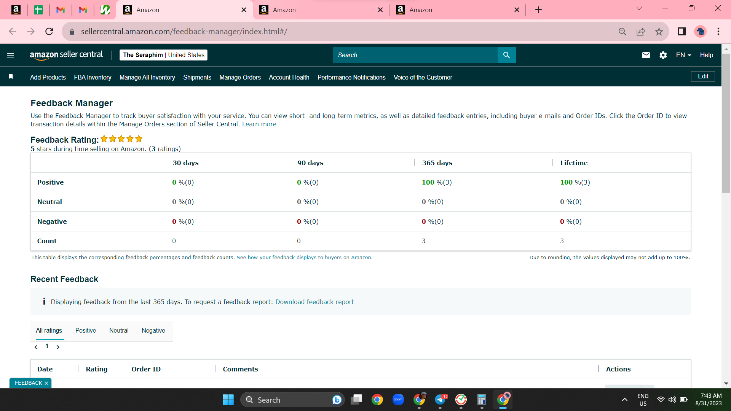Image resolution: width=731 pixels, height=411 pixels.
Task: Open the Chrome profile avatar
Action: [700, 32]
